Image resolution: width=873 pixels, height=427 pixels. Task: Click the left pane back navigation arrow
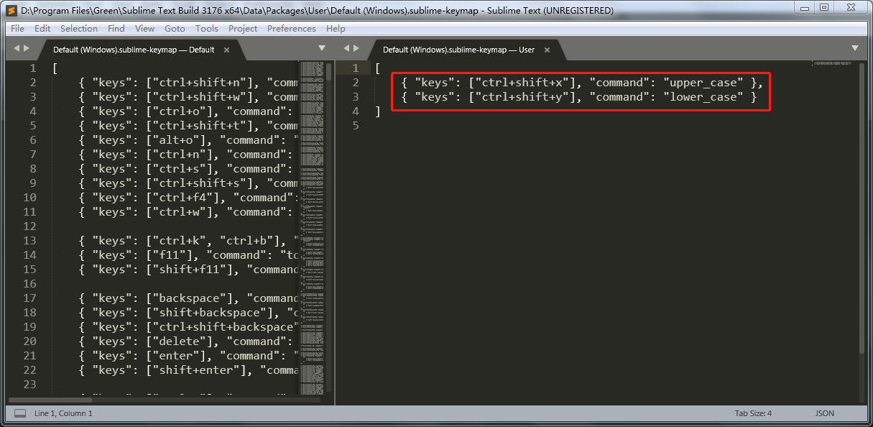16,47
